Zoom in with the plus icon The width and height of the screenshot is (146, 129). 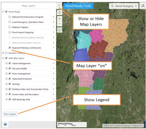click(60, 19)
